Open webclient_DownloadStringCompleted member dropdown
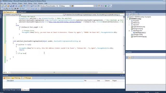Image resolution: width=166 pixels, height=93 pixels. click(124, 15)
